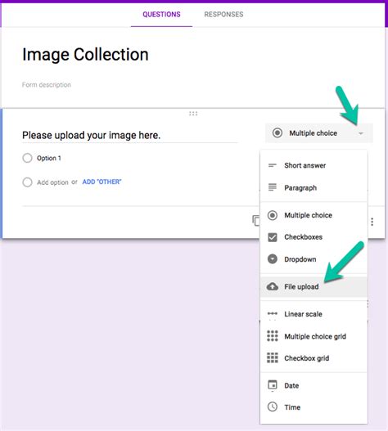Choose Linear scale from the type menu
Screen dimensions: 388x431
tap(314, 314)
